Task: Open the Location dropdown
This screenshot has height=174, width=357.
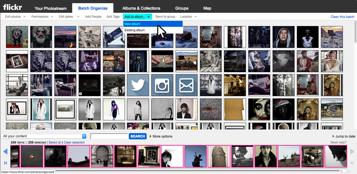Action: pos(188,17)
